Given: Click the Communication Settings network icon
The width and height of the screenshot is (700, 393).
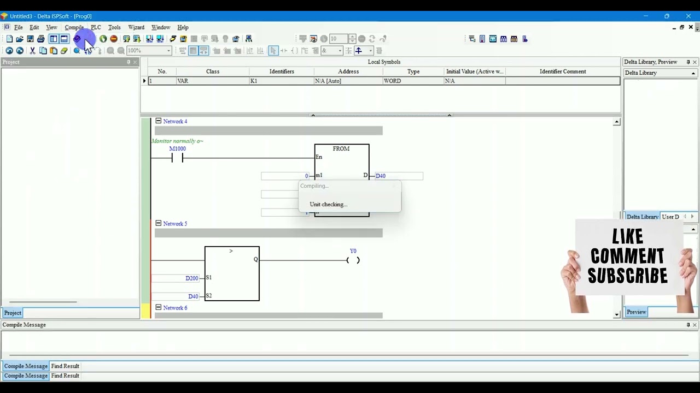Looking at the screenshot, I should tap(249, 39).
